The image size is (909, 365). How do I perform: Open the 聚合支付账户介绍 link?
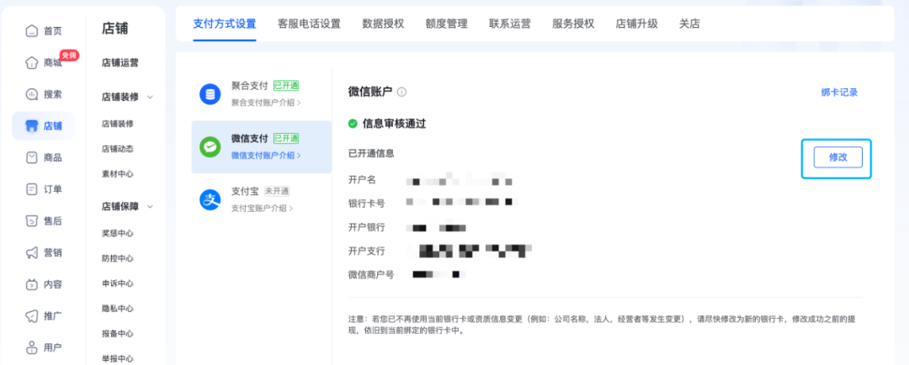click(x=266, y=103)
